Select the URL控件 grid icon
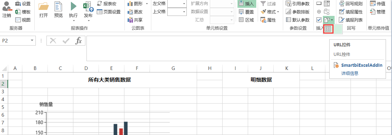The width and height of the screenshot is (392, 135). point(328,29)
